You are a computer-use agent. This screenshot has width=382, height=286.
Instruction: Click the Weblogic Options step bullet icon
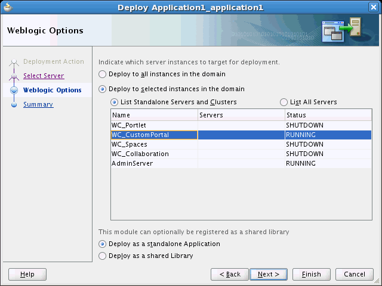(14, 90)
